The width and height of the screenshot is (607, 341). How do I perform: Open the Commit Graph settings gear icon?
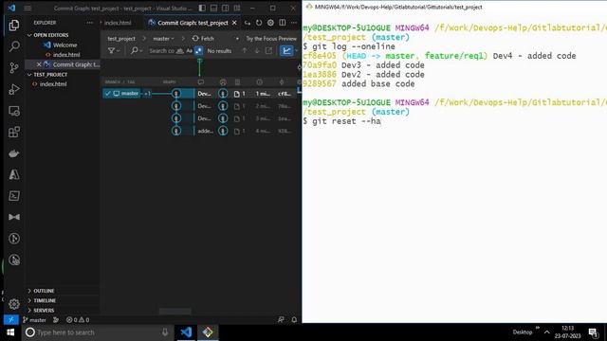click(x=270, y=23)
